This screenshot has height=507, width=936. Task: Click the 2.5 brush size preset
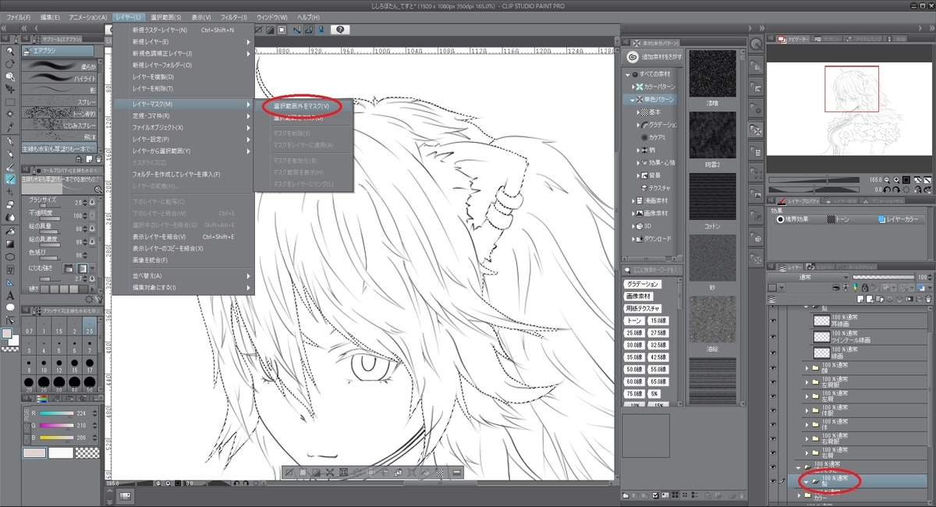(x=90, y=326)
